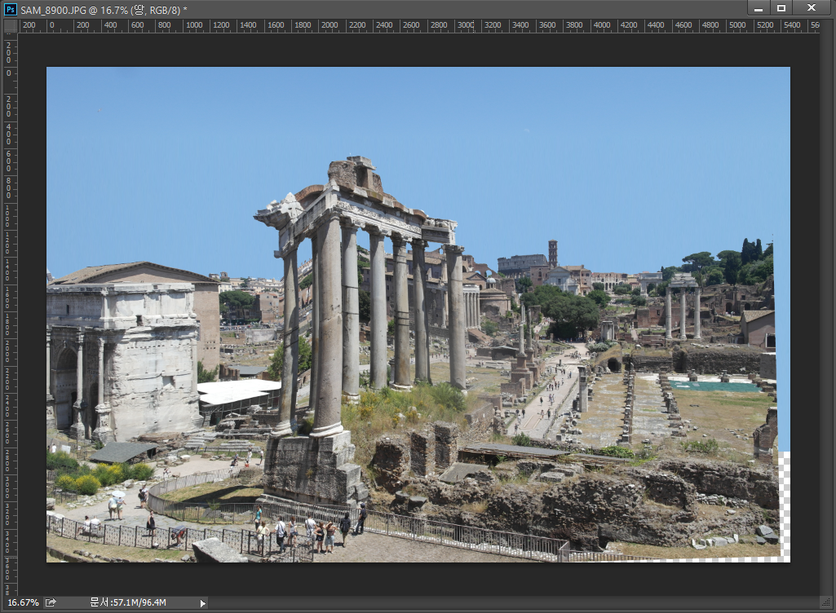
Task: Minimize the SAM_8900.JPG document window
Action: click(x=759, y=8)
